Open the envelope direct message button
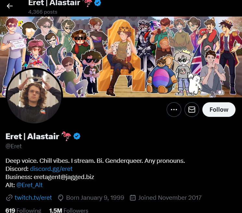The height and width of the screenshot is (213, 242). (x=192, y=109)
